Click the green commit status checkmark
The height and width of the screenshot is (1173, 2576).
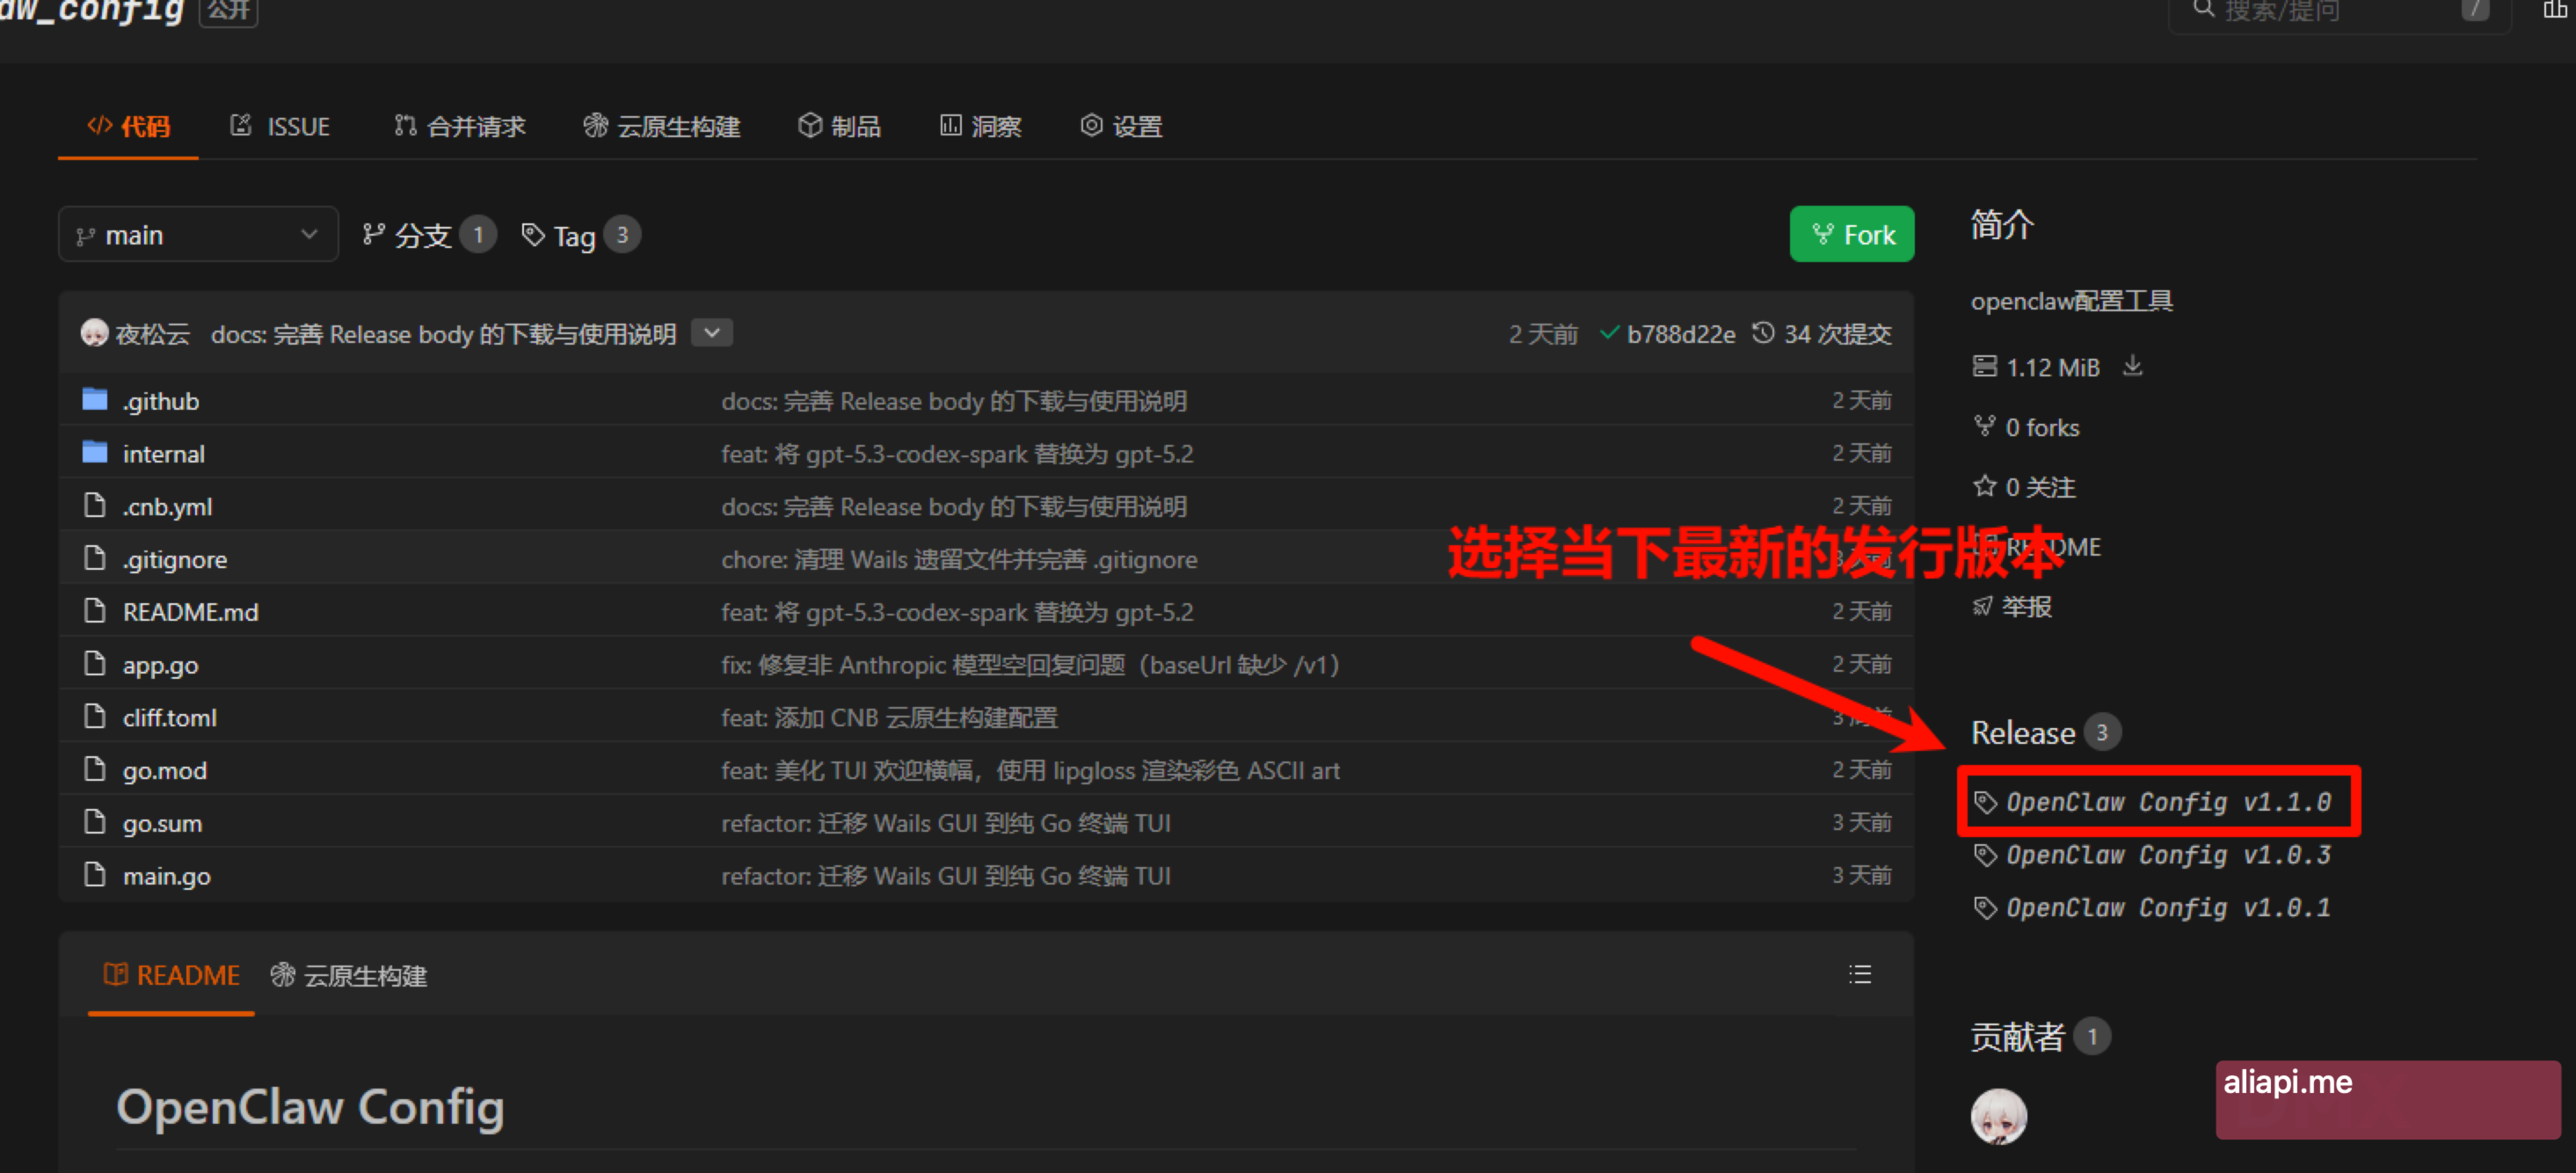point(1609,333)
